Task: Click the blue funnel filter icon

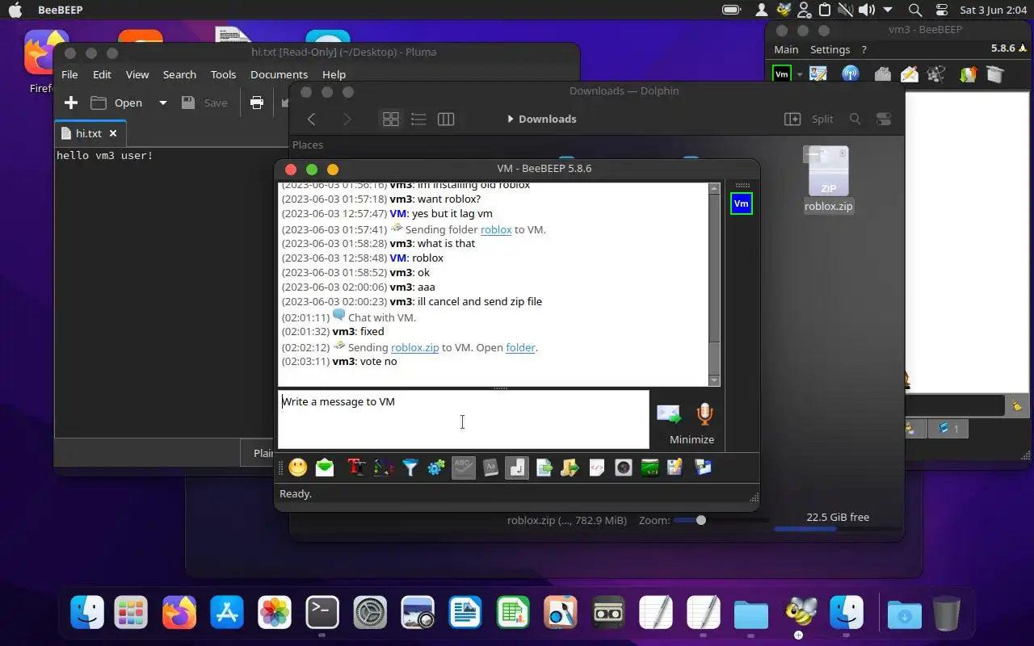Action: [x=410, y=468]
